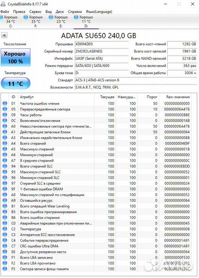Click the interface field UASP (Serial ATA)

[x=102, y=59]
